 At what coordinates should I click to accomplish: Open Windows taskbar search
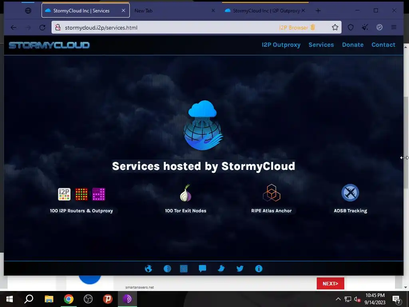point(29,299)
